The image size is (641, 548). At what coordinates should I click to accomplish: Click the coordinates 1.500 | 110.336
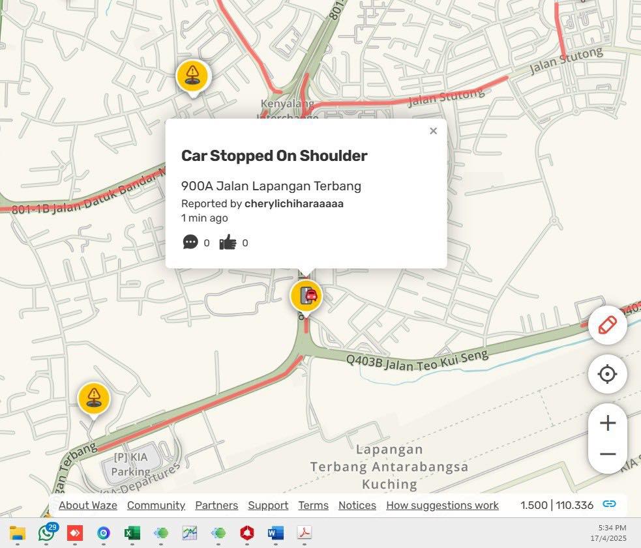coord(557,505)
